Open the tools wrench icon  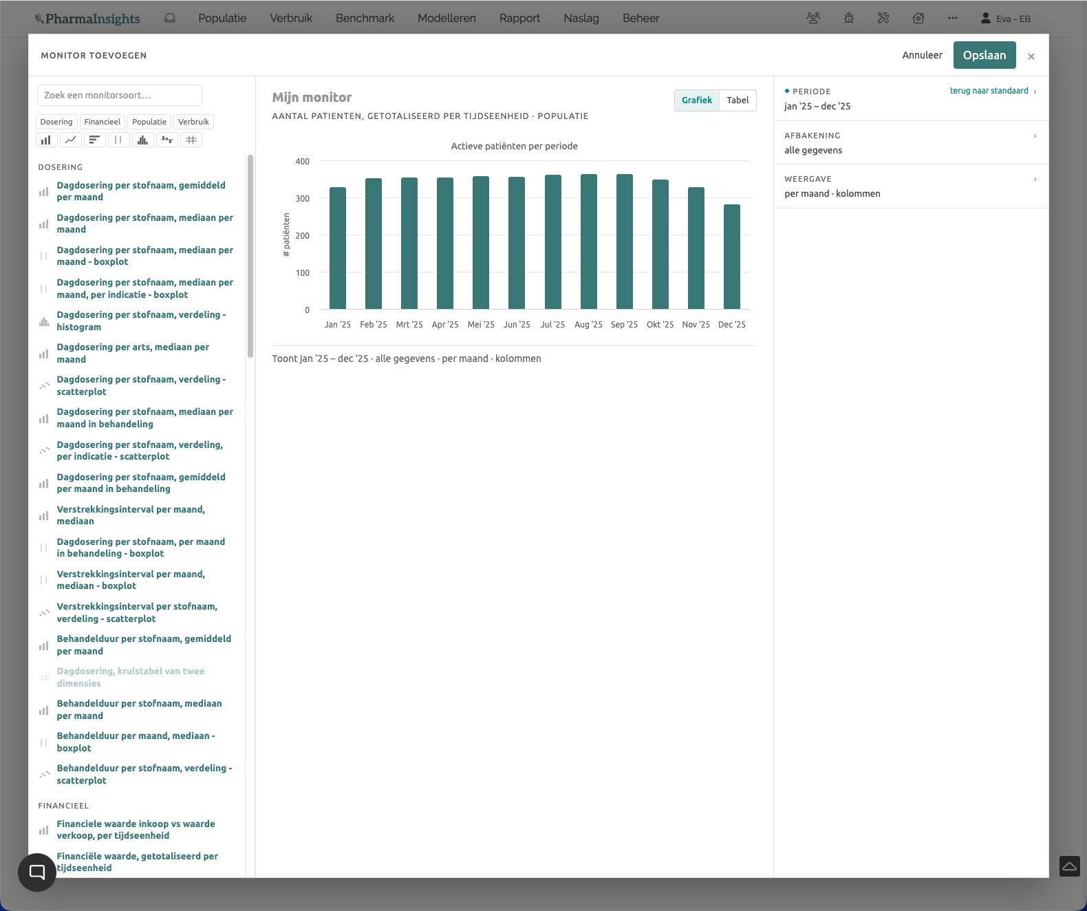pyautogui.click(x=883, y=19)
